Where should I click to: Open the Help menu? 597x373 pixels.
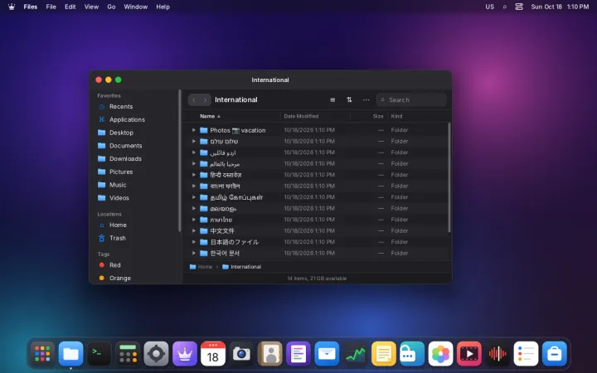click(163, 7)
